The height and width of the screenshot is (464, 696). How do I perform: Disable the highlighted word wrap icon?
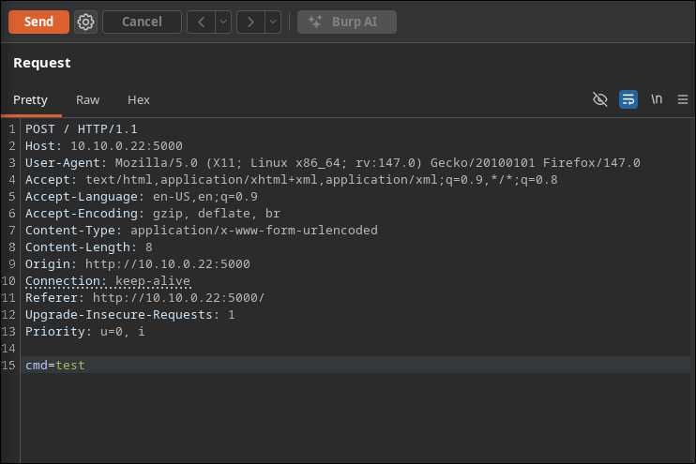point(628,99)
